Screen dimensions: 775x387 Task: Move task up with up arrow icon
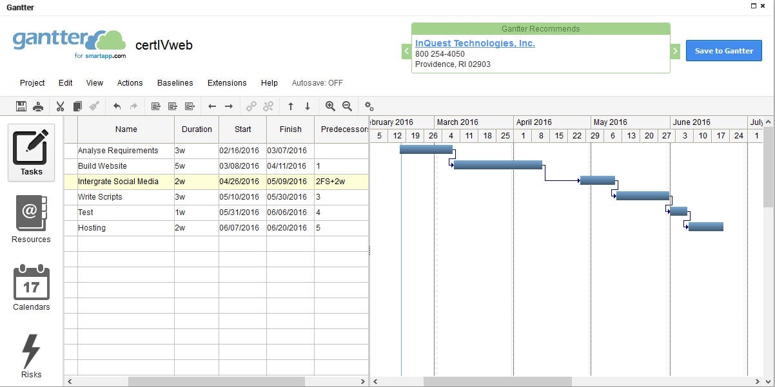pos(291,106)
